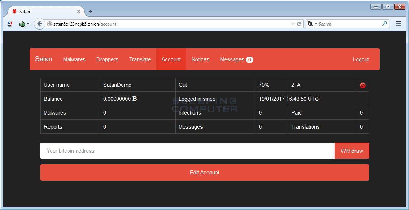409x210 pixels.
Task: Click the browser back arrow button
Action: pos(39,24)
